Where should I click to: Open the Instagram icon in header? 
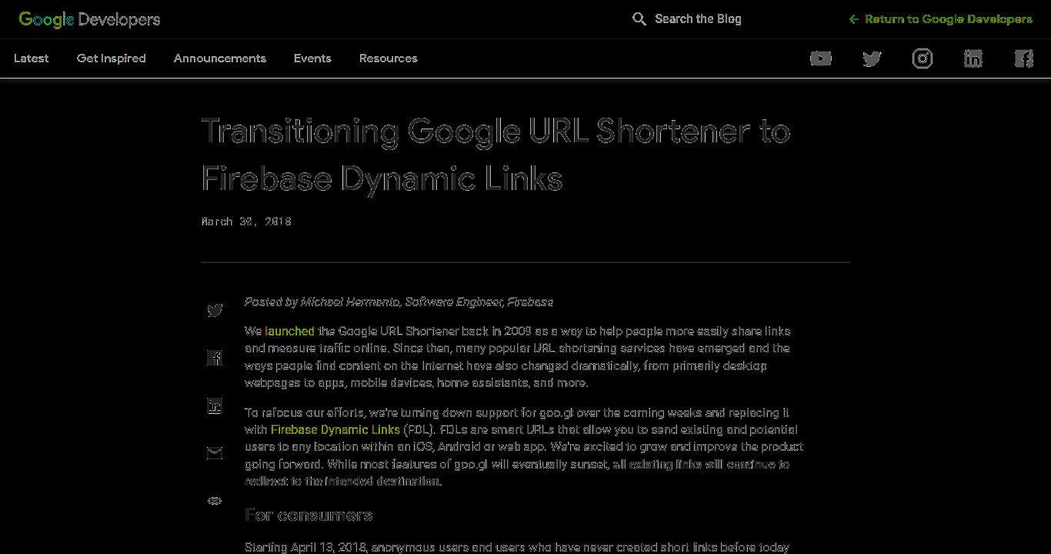(x=923, y=58)
